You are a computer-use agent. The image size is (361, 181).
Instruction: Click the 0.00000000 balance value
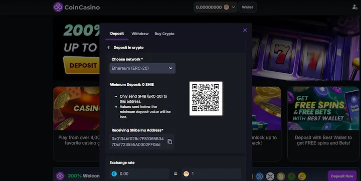[x=209, y=7]
